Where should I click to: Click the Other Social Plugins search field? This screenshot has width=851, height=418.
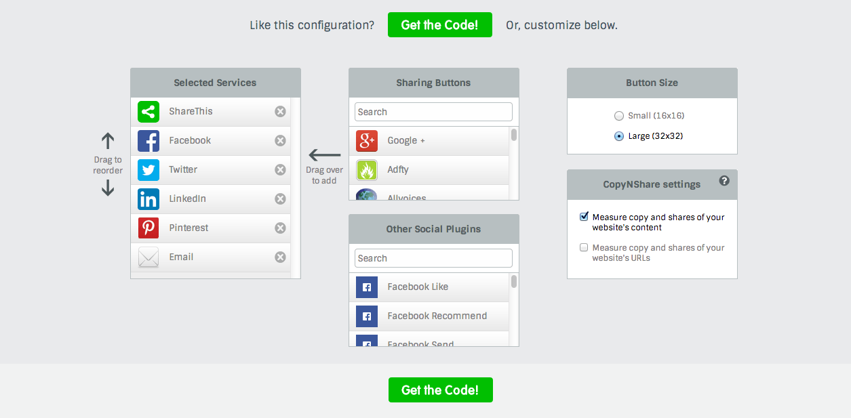pos(433,258)
